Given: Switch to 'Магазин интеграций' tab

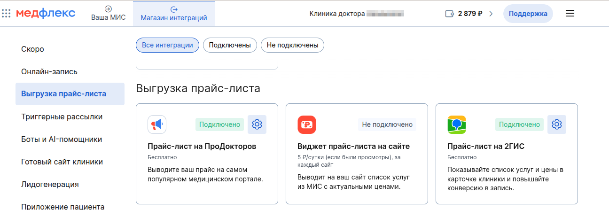Looking at the screenshot, I should click(174, 14).
